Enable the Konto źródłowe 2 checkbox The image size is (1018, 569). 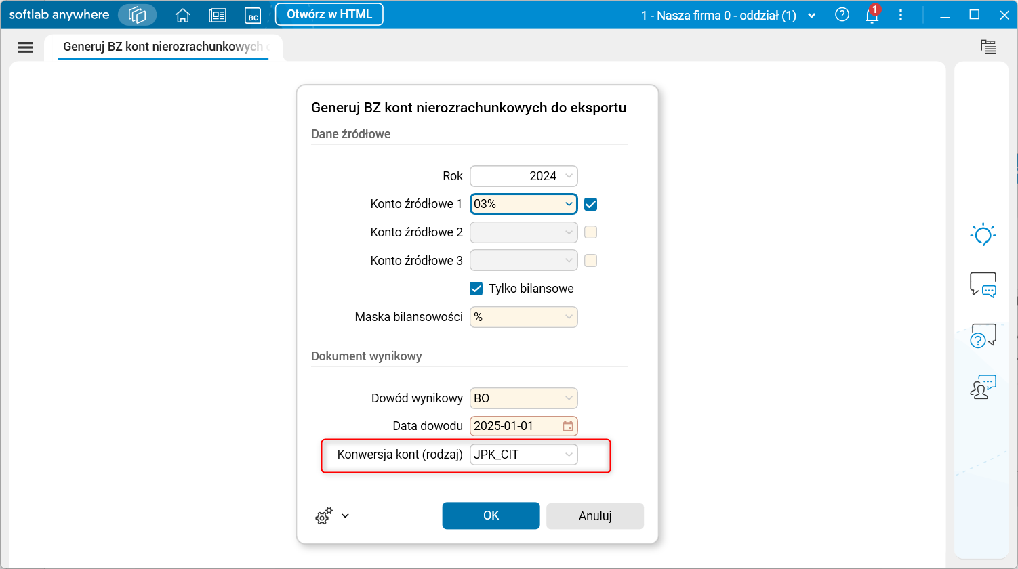[x=590, y=232]
